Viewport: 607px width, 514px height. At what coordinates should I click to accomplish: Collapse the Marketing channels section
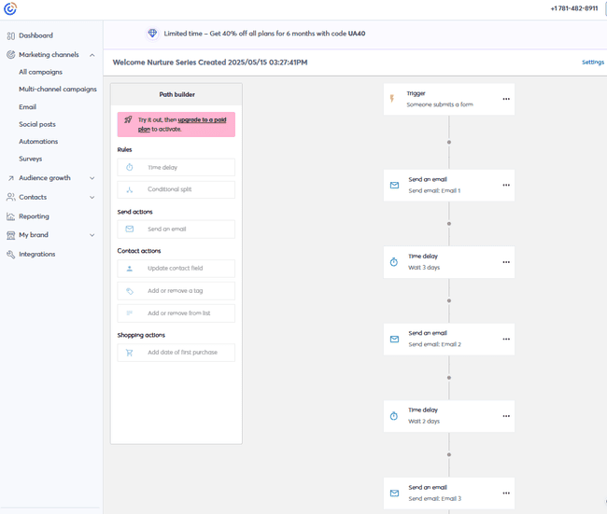(x=92, y=55)
